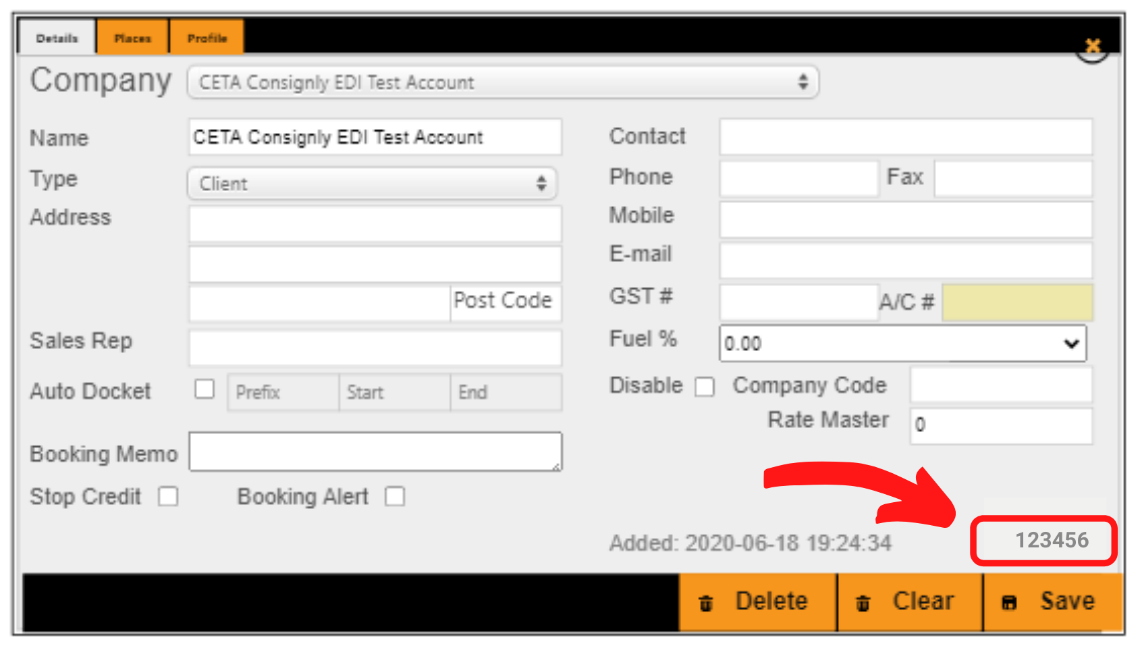Click the Save button

(1052, 602)
